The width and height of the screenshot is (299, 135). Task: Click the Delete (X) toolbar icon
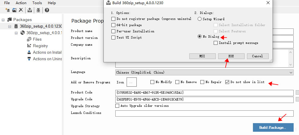pyautogui.click(x=21, y=10)
